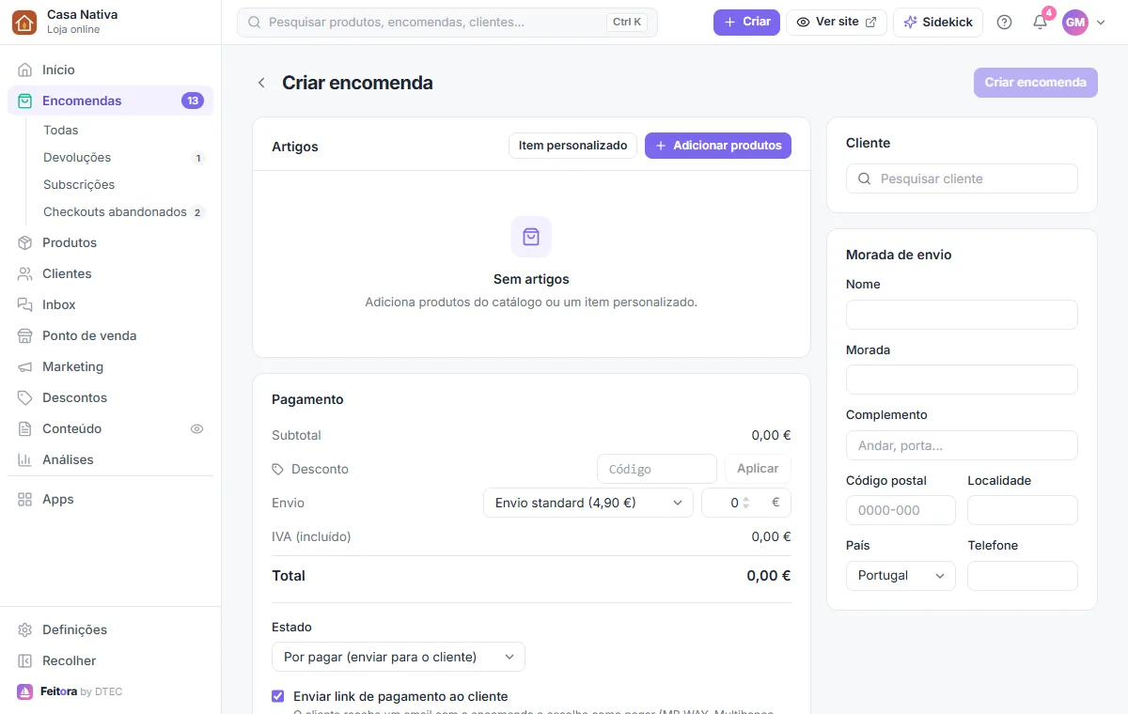The height and width of the screenshot is (714, 1128).
Task: Toggle the eye icon next to Conteúdo
Action: (x=196, y=428)
